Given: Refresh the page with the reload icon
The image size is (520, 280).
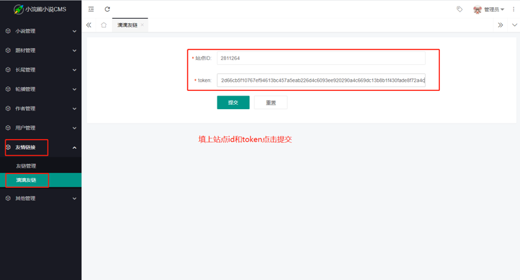Looking at the screenshot, I should click(107, 9).
